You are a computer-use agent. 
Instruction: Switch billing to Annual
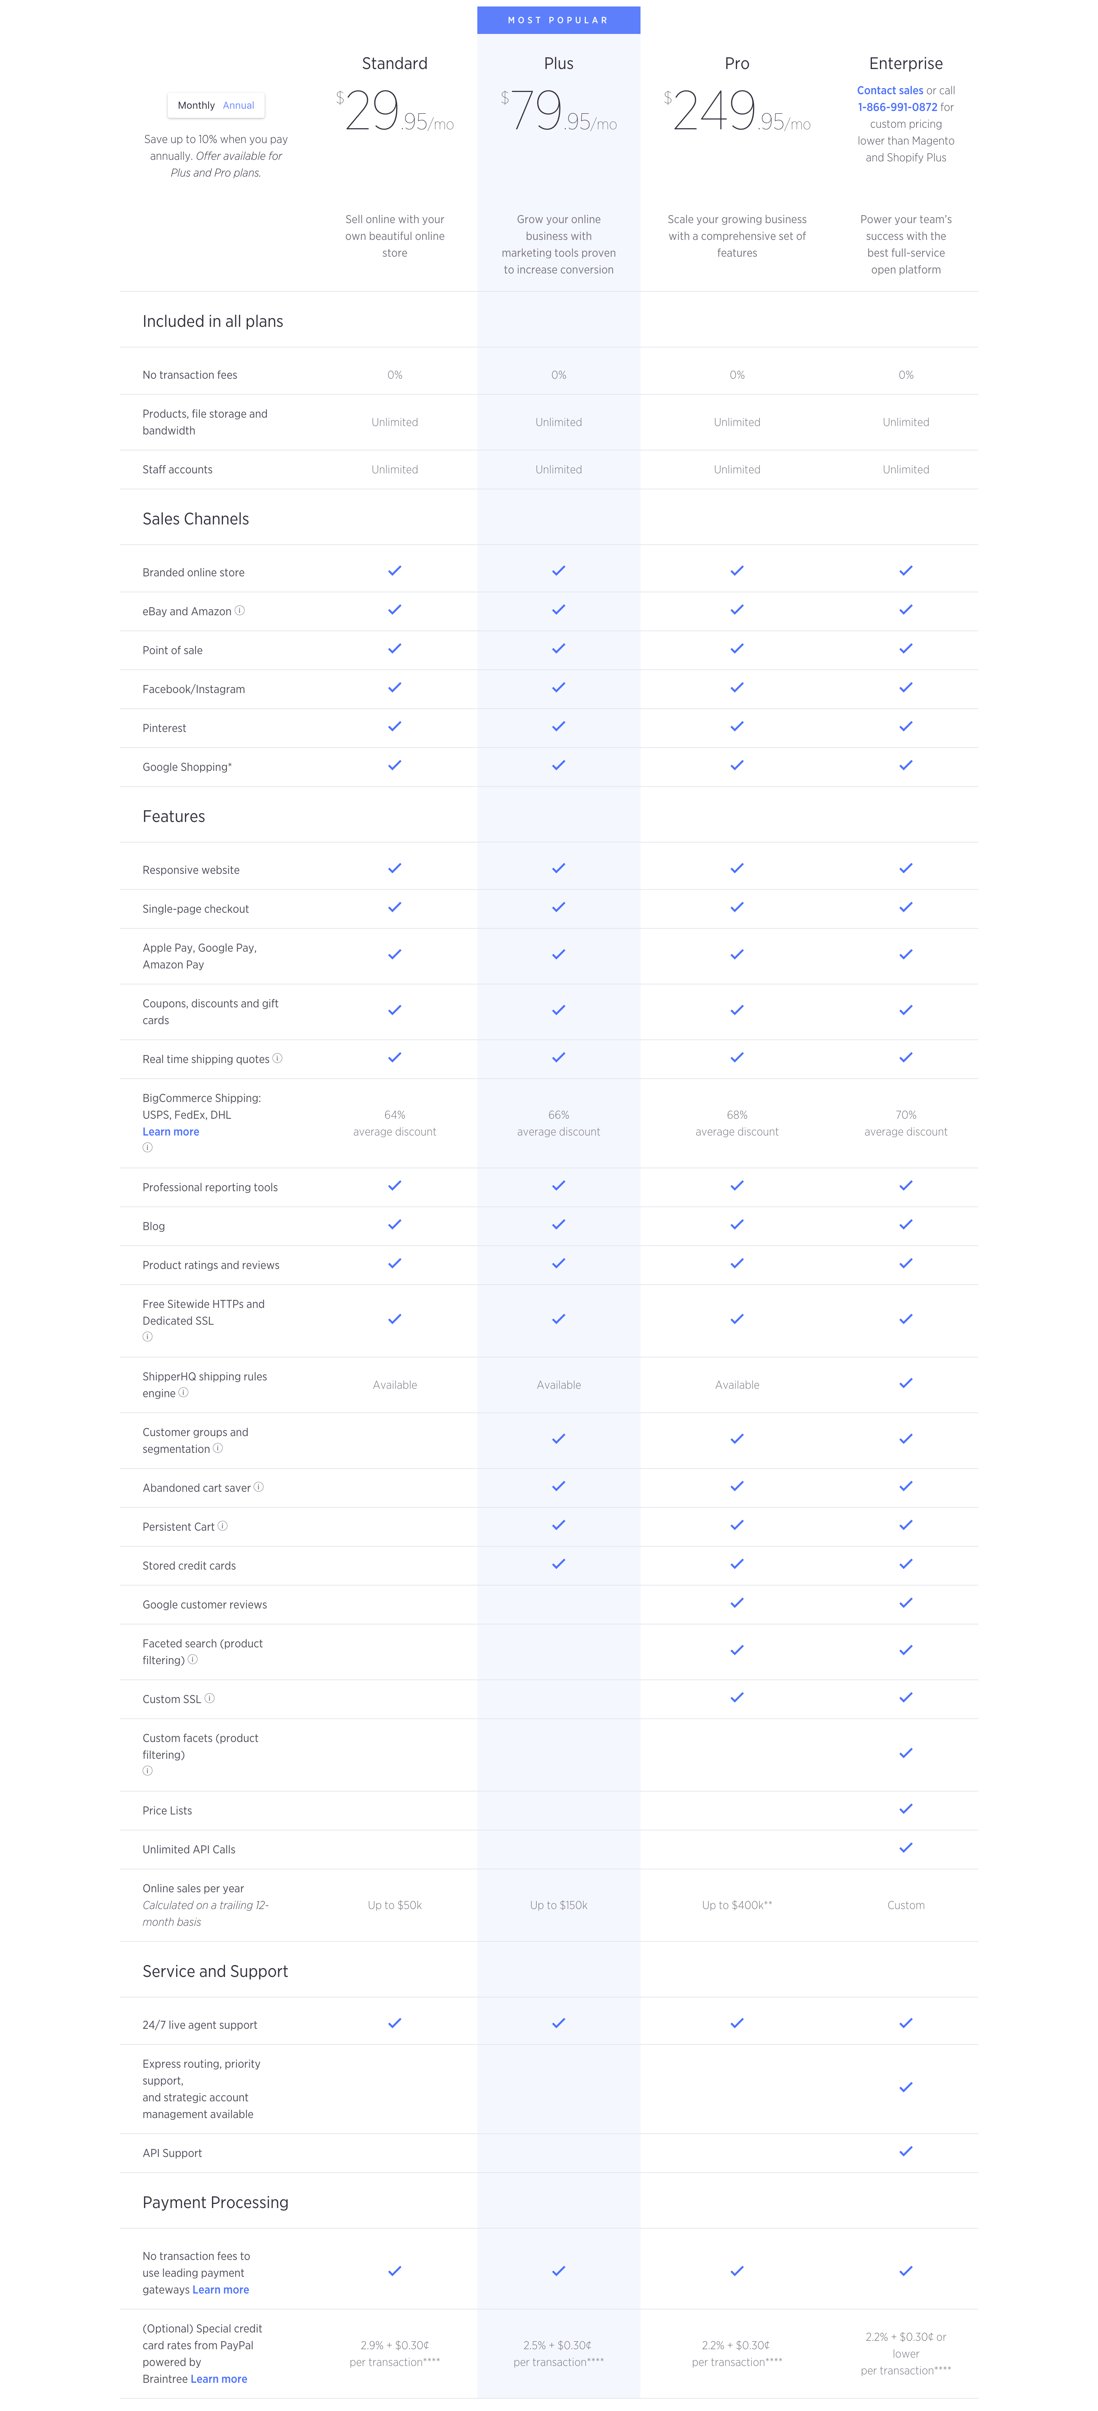(x=239, y=106)
